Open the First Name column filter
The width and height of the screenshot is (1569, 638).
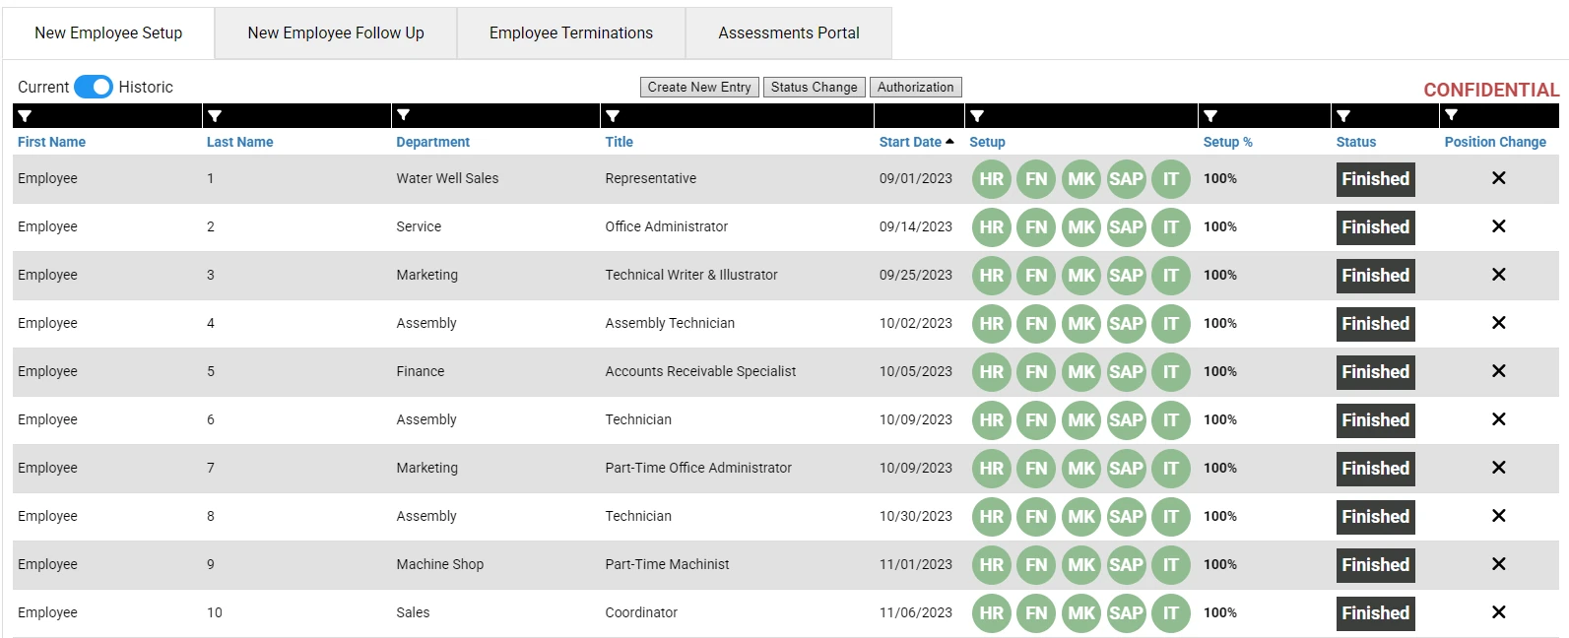click(x=25, y=116)
